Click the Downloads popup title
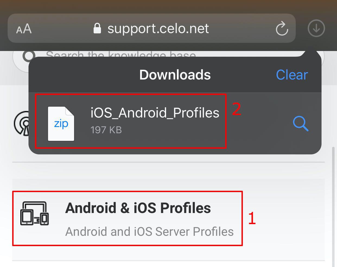 (x=175, y=75)
